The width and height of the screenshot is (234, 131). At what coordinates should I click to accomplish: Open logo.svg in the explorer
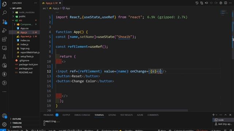(24, 48)
